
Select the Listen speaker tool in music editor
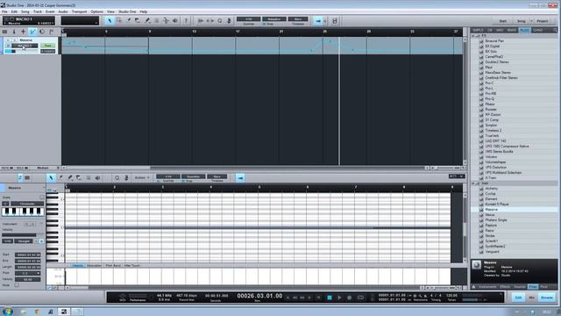click(x=97, y=177)
